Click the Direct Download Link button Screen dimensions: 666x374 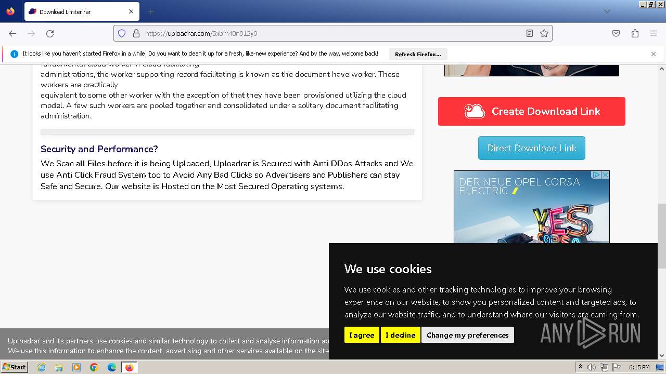[532, 148]
